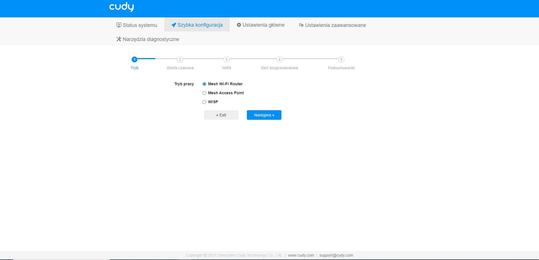Click support@cudy.com email link
Image resolution: width=539 pixels, height=260 pixels.
point(336,255)
